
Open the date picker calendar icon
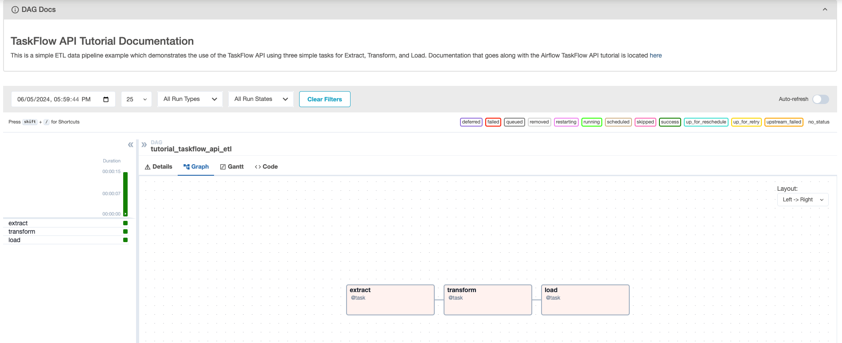(x=105, y=99)
